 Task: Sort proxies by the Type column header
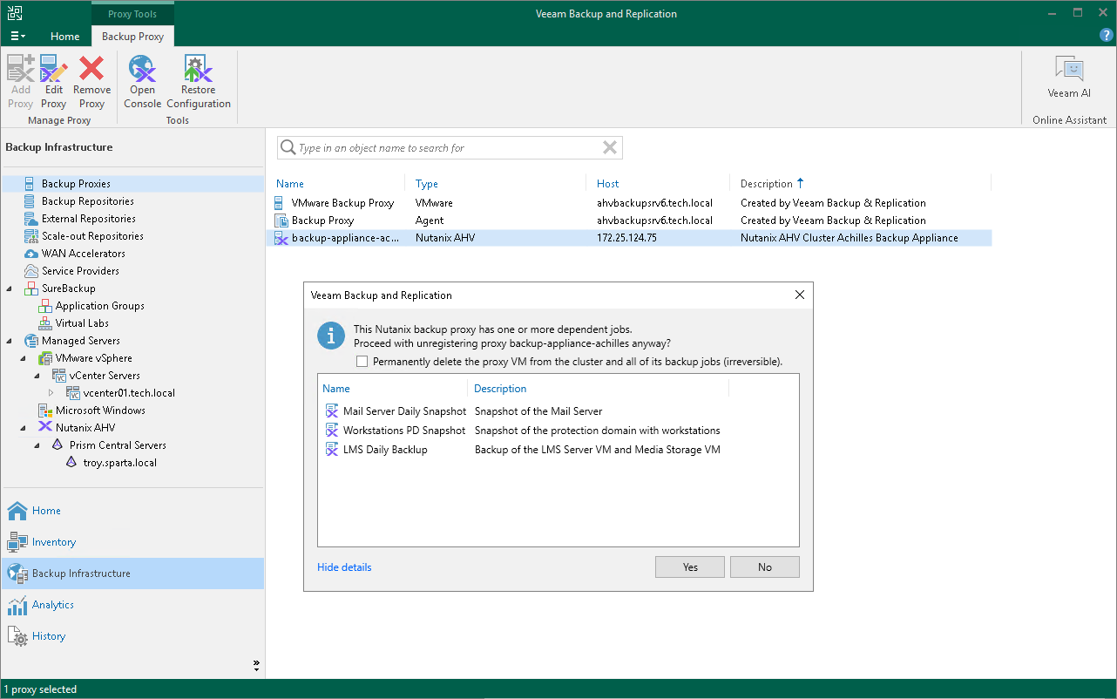coord(426,184)
